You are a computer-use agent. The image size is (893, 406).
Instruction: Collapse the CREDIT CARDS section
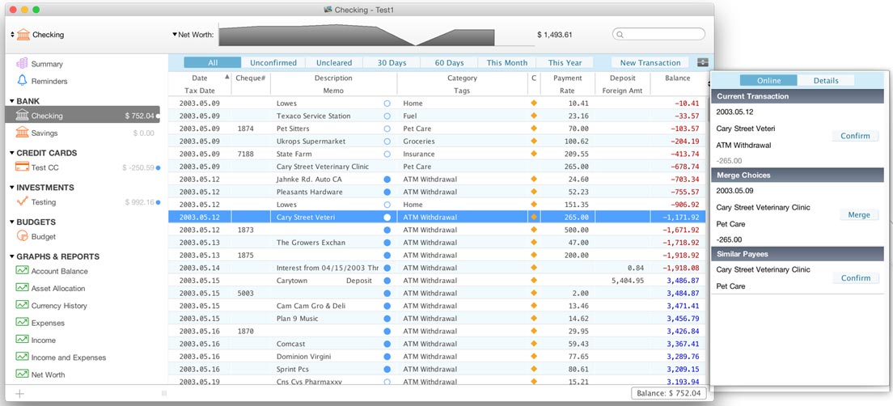coord(12,153)
